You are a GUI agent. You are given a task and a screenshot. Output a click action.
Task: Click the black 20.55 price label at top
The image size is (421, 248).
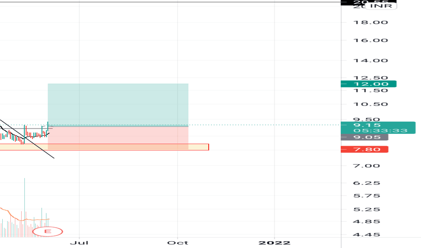coord(369,3)
